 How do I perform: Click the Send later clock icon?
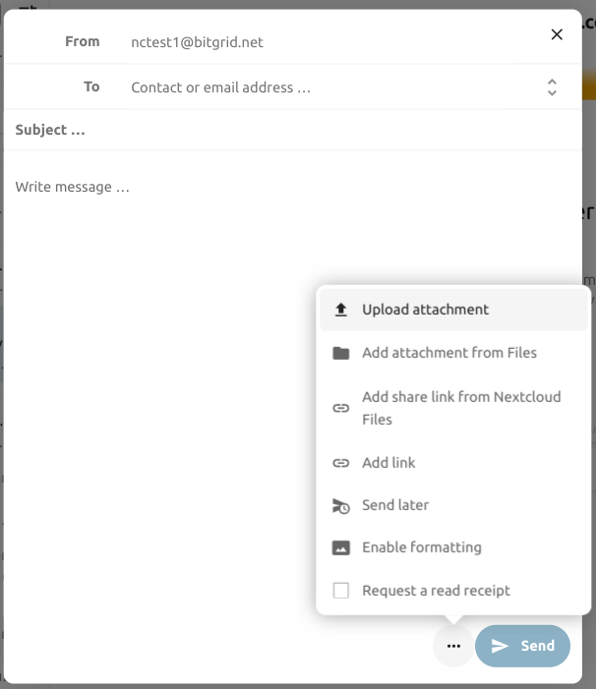click(x=341, y=505)
